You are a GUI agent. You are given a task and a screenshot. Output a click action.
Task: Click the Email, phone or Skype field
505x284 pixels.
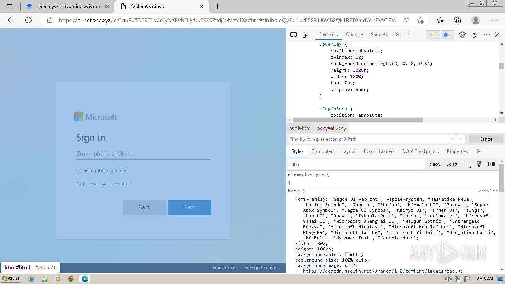click(x=143, y=154)
